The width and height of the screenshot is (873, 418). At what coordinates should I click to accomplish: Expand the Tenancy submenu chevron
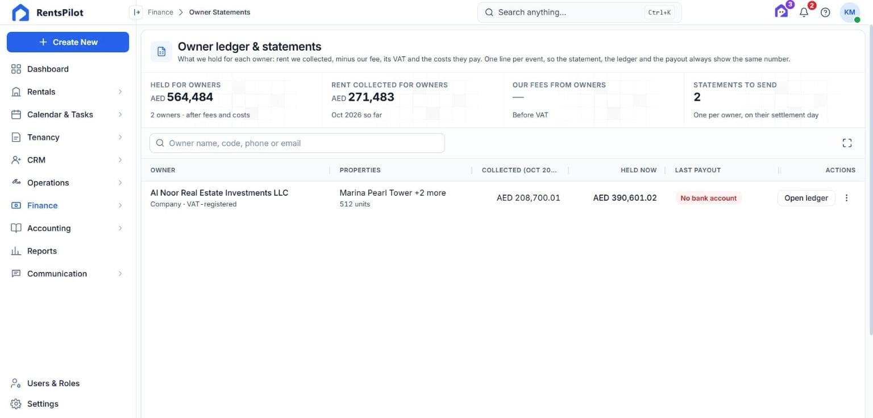[120, 137]
